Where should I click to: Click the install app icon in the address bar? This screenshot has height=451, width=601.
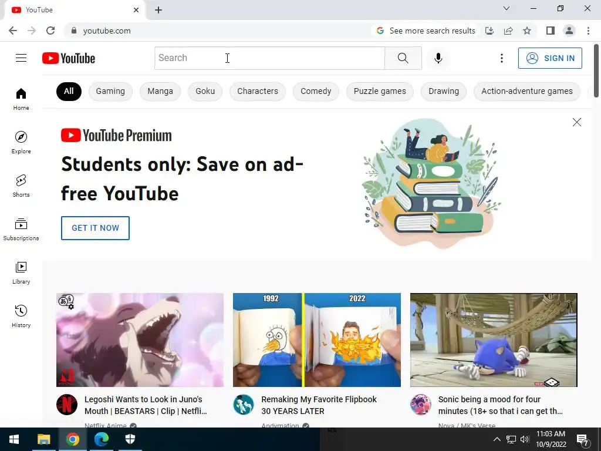click(489, 31)
